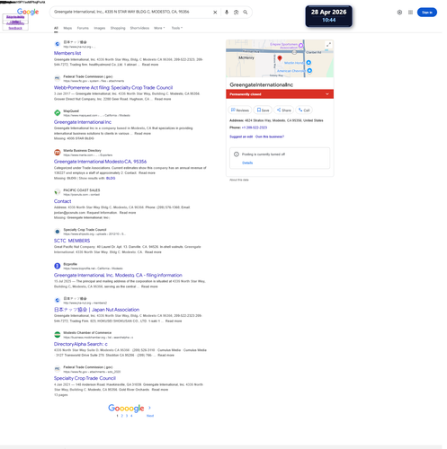Open the DirectoryAlpha Search: c result

81,344
